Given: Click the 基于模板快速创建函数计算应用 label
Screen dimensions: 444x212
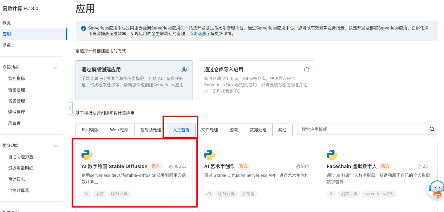Looking at the screenshot, I should point(105,113).
